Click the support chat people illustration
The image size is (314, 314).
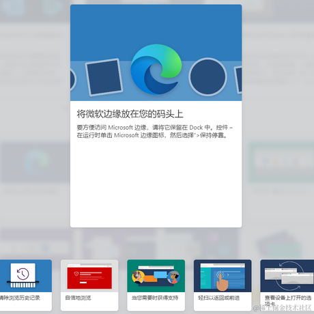point(156,275)
